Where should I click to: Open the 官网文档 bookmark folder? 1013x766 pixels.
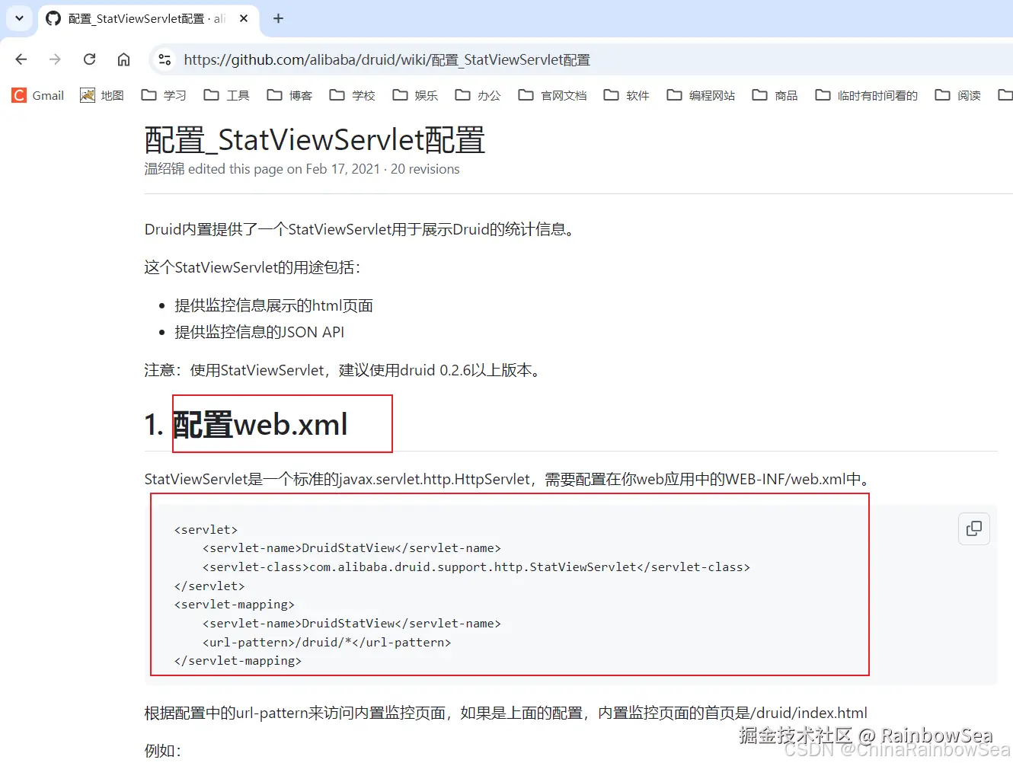point(553,95)
